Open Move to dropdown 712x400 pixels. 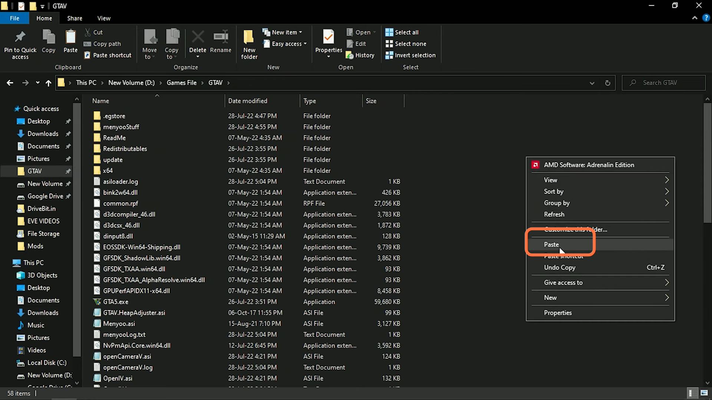tap(149, 54)
